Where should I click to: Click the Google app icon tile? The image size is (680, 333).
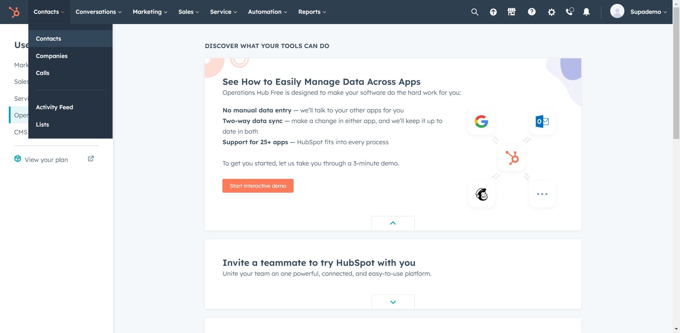pos(481,122)
